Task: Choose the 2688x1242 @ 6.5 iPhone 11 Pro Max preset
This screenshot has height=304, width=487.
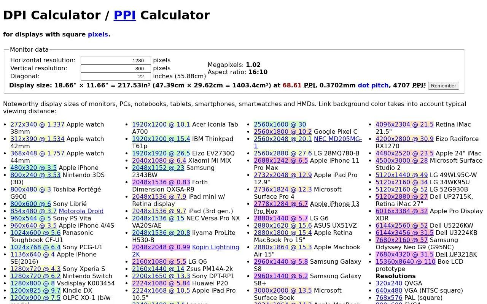Action: point(281,160)
